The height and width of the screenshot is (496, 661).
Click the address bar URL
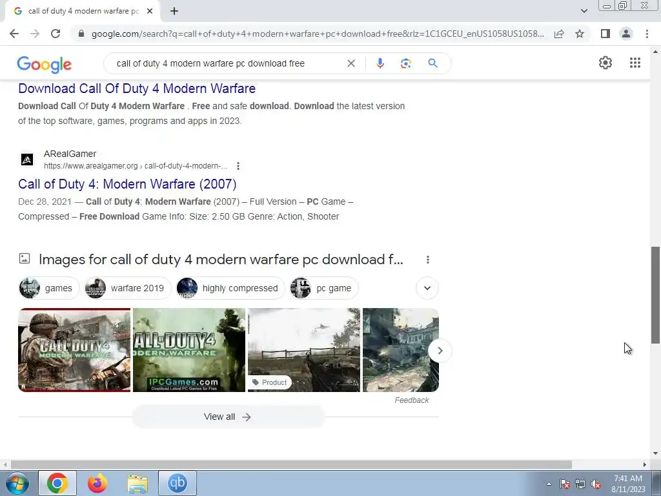(x=317, y=34)
